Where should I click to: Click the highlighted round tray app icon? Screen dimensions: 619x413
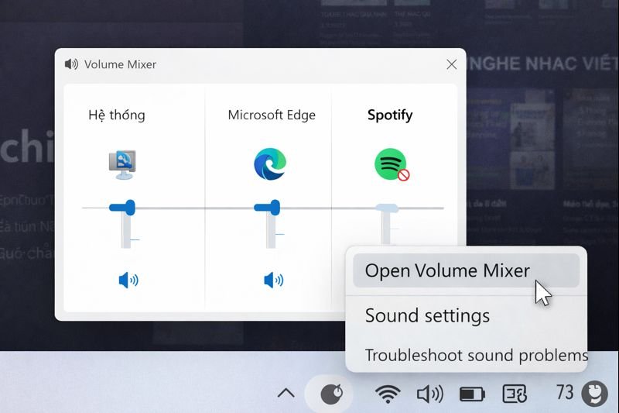coord(332,394)
